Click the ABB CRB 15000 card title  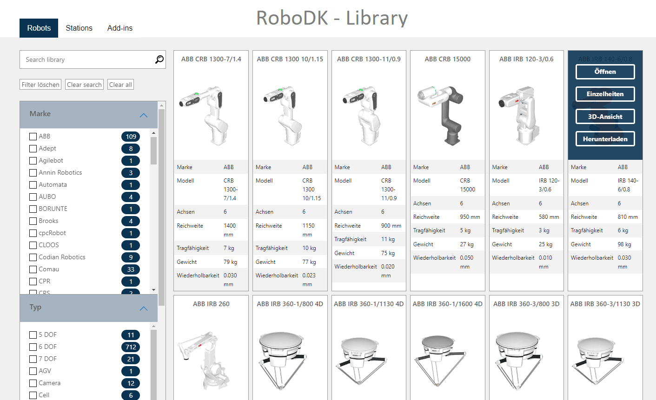[448, 59]
